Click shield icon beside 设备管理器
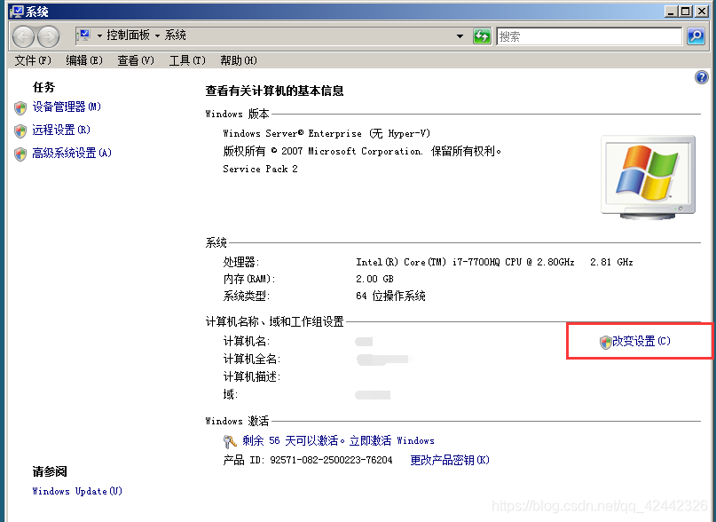The image size is (716, 522). pos(20,108)
